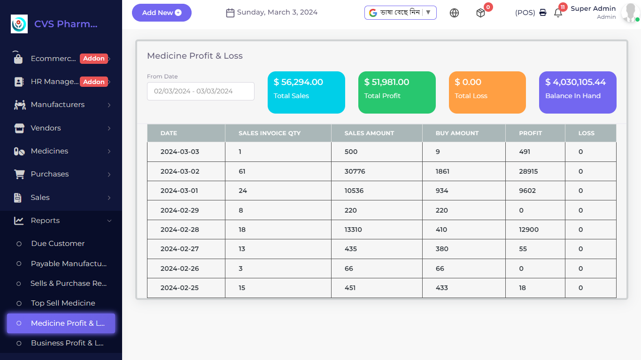Open the bell notifications icon
Screen dimensions: 641x360
(x=558, y=13)
